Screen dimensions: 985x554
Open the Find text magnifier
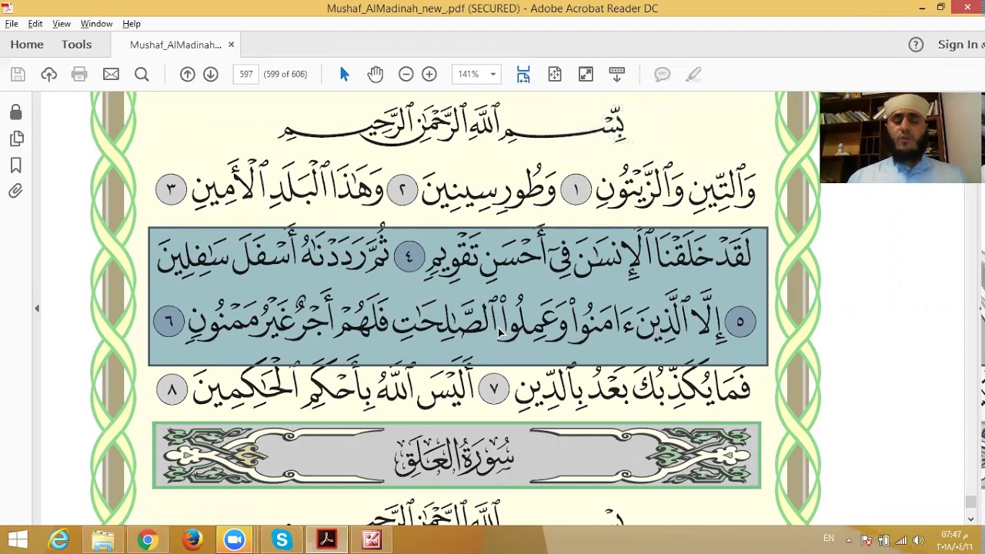[142, 74]
